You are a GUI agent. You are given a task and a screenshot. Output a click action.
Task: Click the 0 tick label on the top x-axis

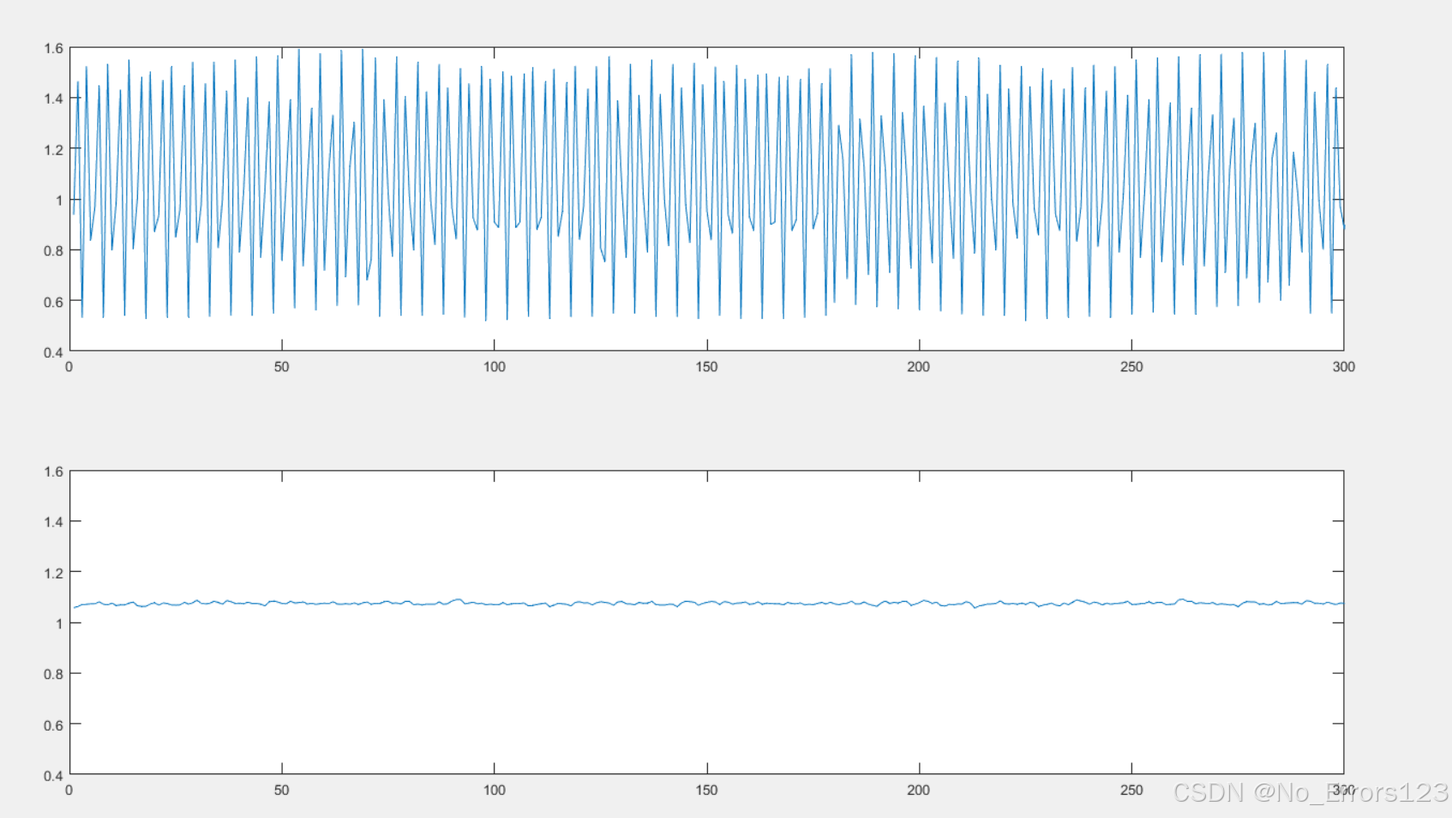click(69, 367)
